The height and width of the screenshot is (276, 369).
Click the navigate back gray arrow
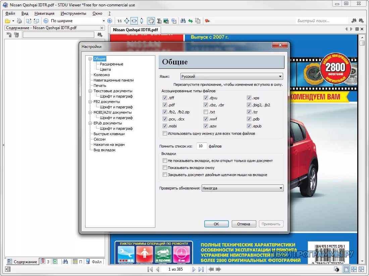click(x=211, y=269)
